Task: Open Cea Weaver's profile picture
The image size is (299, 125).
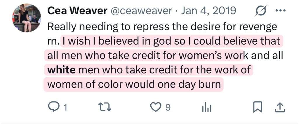Action: (27, 18)
